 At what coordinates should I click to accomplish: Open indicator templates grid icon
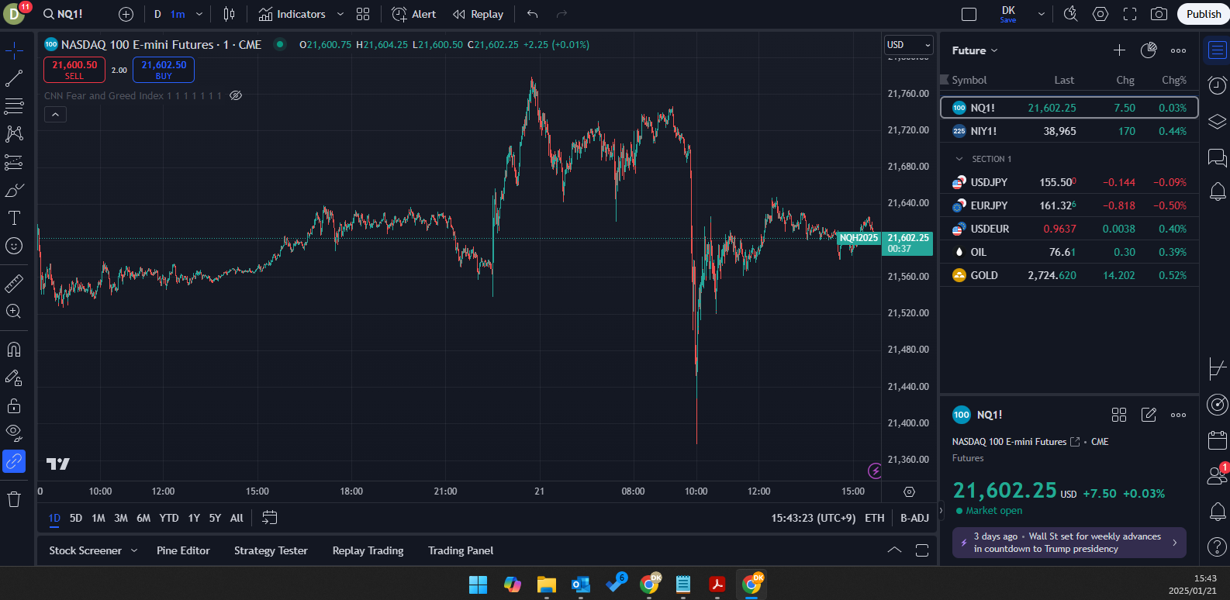(363, 14)
